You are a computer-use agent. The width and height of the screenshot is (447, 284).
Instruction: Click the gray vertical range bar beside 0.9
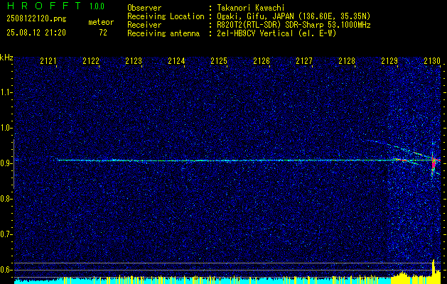[x=14, y=164]
